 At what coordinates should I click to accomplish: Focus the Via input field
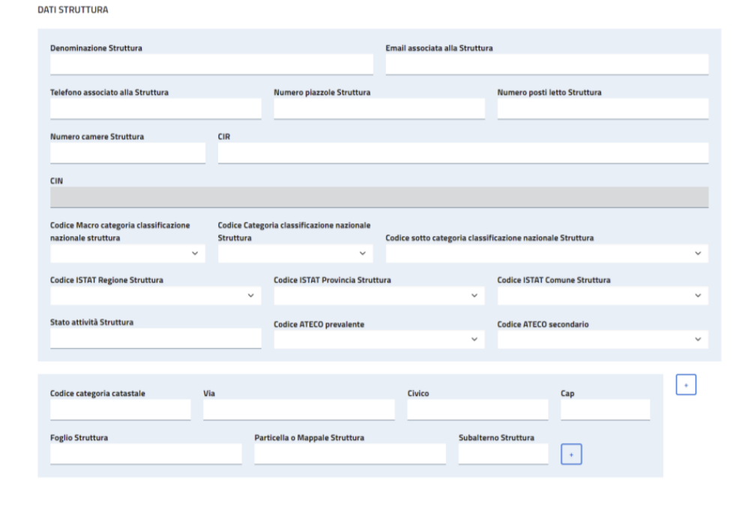pos(298,410)
